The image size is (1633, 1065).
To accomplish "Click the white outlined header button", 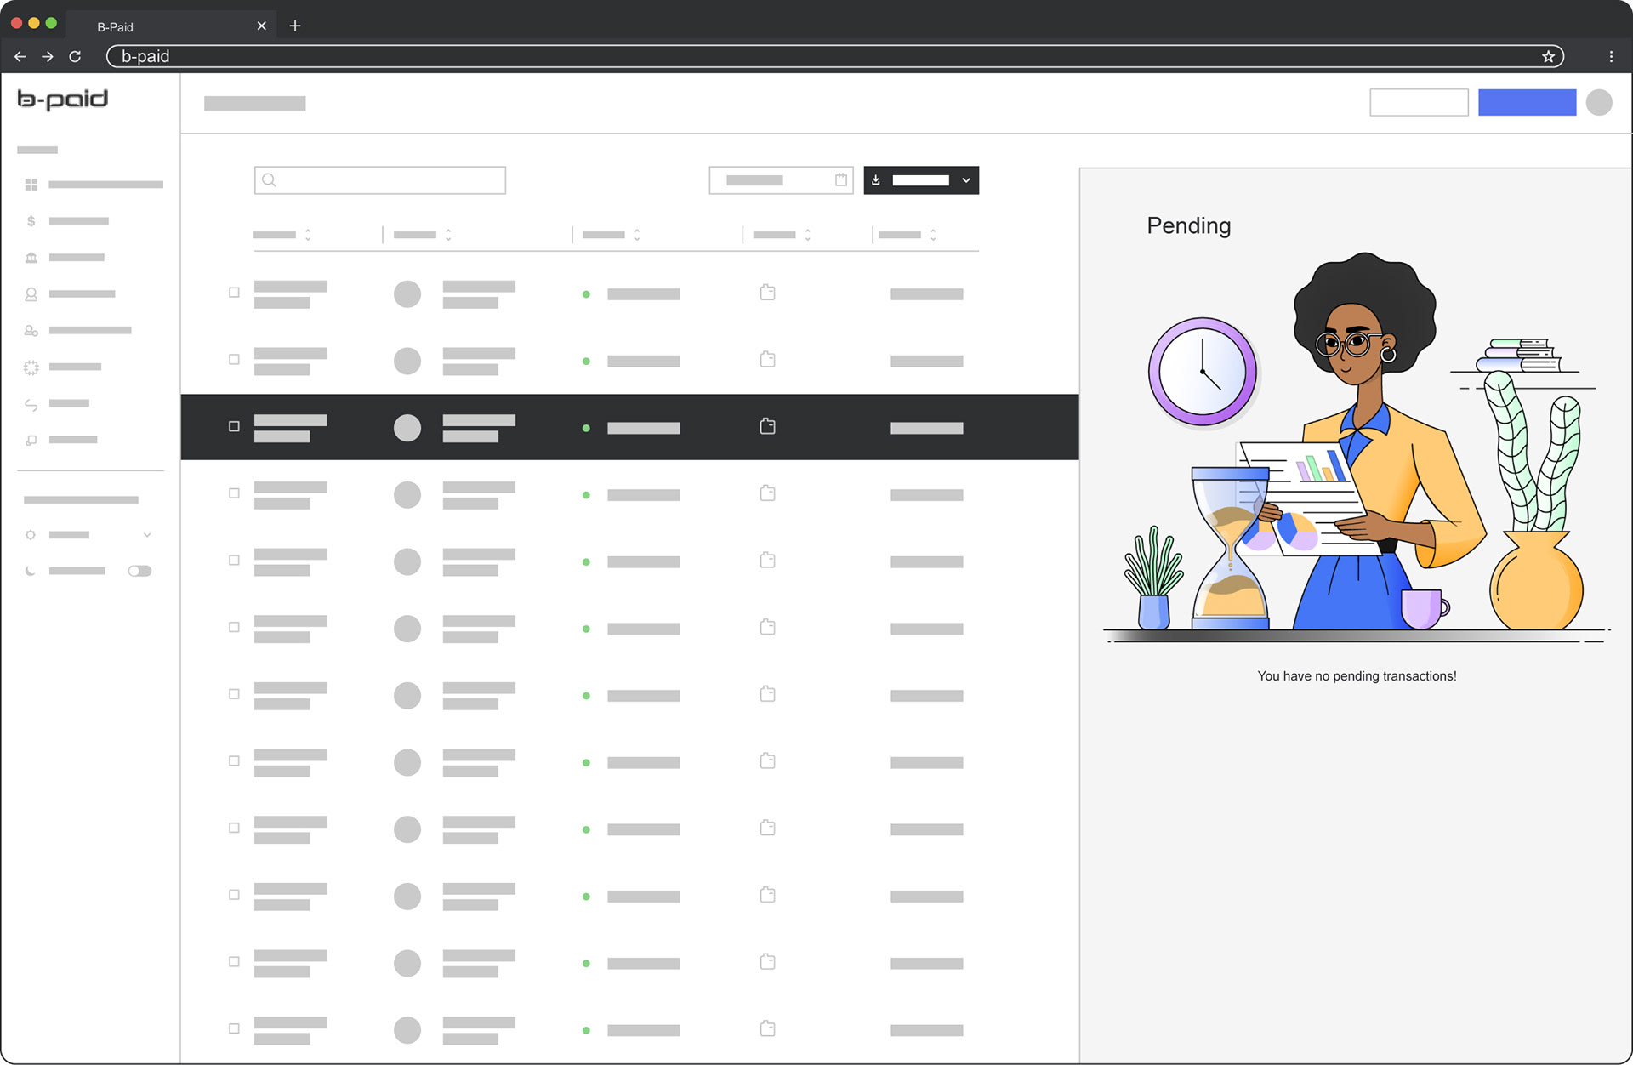I will pos(1418,103).
